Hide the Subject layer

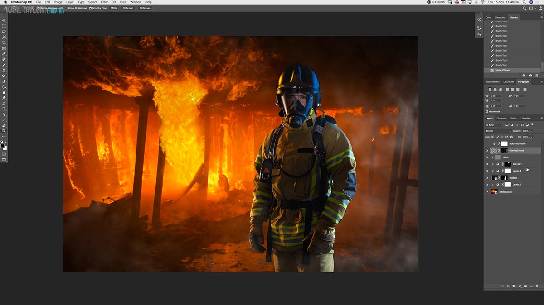[x=487, y=177]
